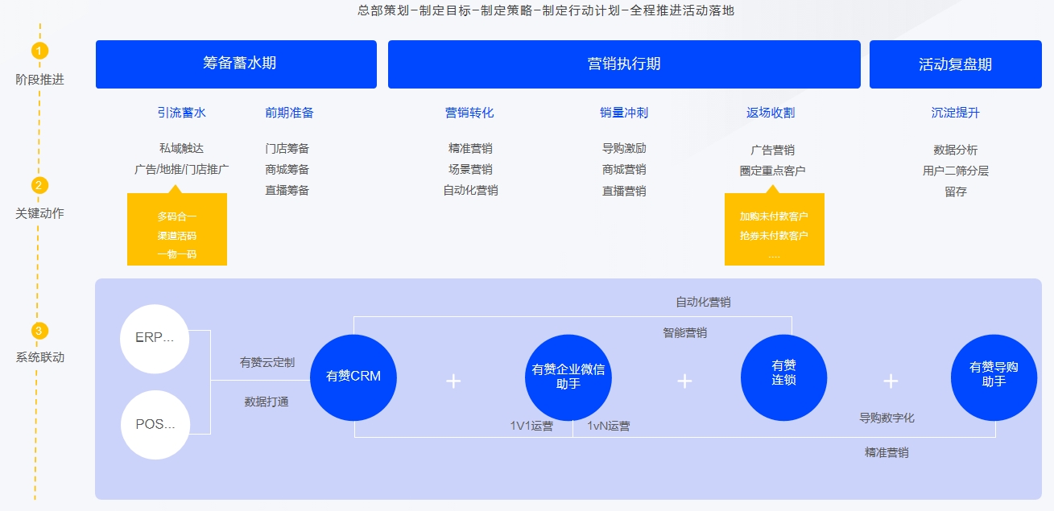Image resolution: width=1054 pixels, height=511 pixels.
Task: Click 多码合一 in the yellow box
Action: [x=177, y=216]
